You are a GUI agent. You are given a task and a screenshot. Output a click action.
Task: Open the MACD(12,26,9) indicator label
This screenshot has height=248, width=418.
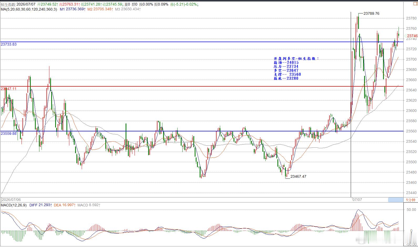pos(14,205)
